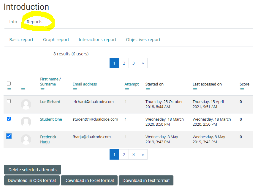
Task: Toggle the select-all checkbox in table header
Action: (x=9, y=84)
